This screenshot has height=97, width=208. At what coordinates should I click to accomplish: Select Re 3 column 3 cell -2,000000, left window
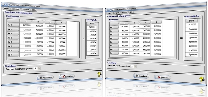(50, 42)
